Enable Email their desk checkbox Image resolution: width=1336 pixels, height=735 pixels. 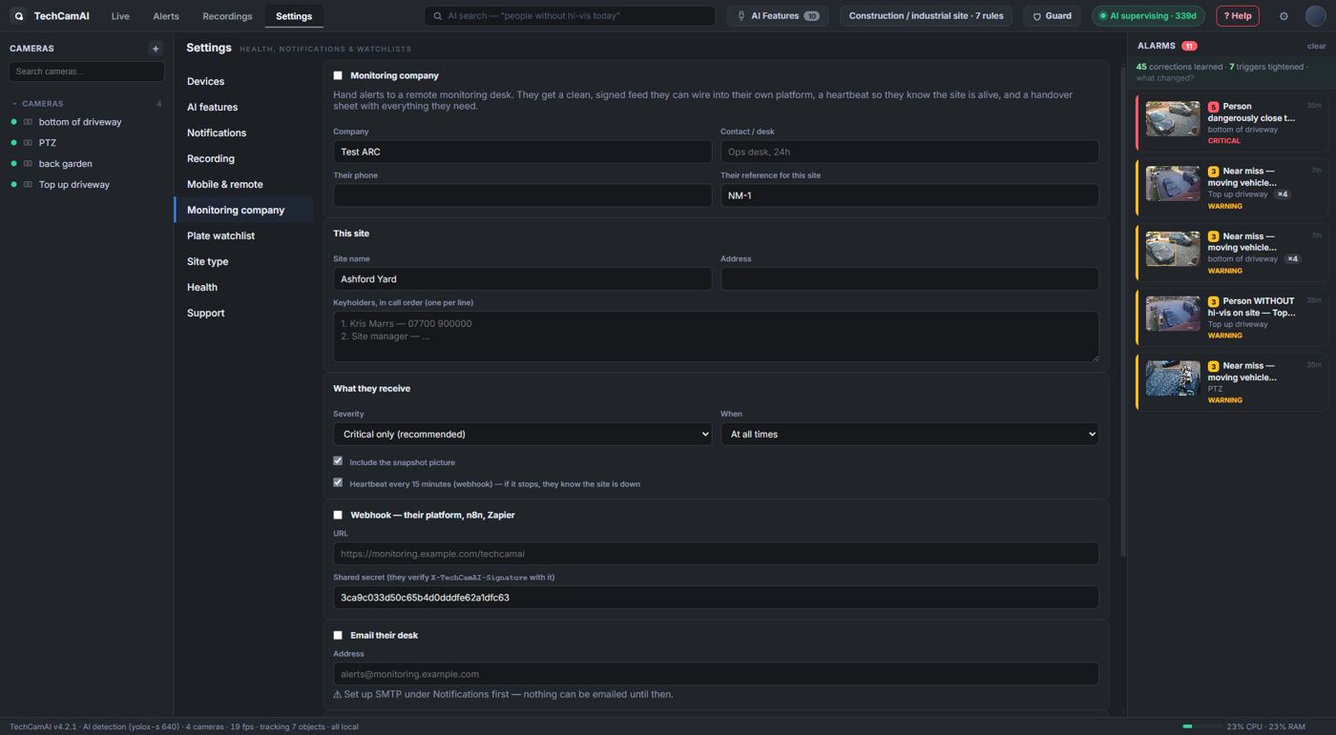(x=338, y=635)
